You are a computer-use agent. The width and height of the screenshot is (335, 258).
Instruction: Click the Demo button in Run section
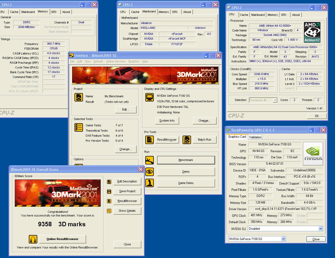click(x=186, y=172)
